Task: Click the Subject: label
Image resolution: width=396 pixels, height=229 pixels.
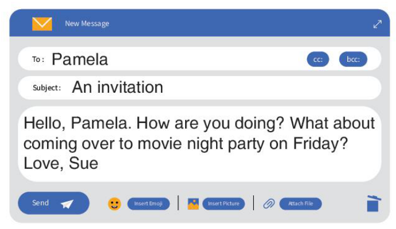Action: (47, 88)
